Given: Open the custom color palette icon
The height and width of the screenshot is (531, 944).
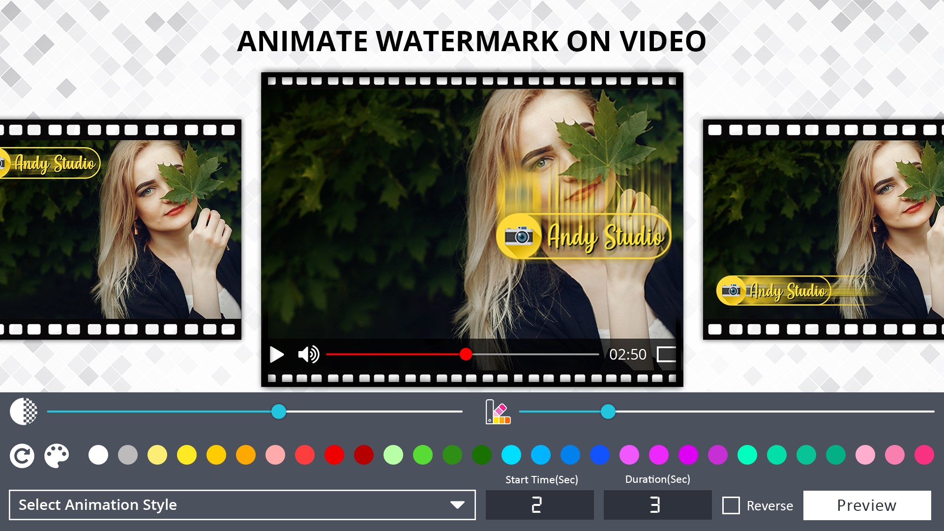Looking at the screenshot, I should click(x=57, y=456).
